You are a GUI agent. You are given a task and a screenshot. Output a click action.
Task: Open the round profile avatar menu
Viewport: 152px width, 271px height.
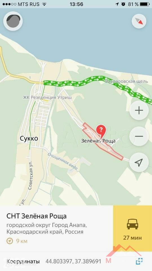[x=13, y=21]
